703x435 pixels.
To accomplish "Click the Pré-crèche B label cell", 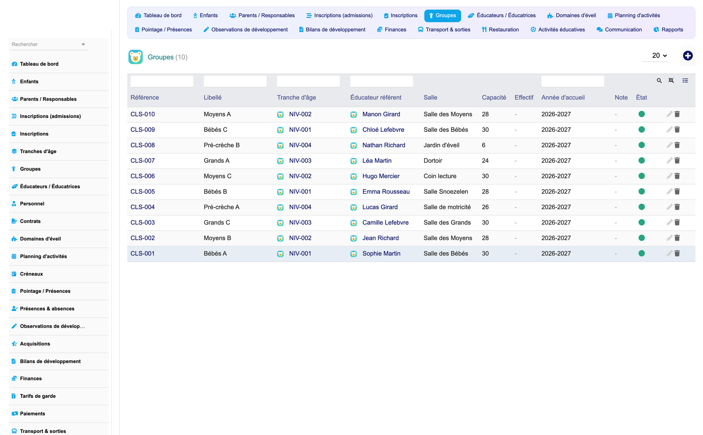I will (x=221, y=145).
